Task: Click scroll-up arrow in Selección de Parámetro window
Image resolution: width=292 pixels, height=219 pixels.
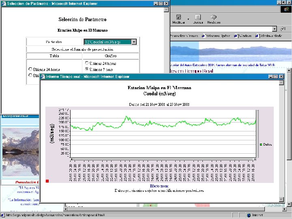Action: point(166,10)
